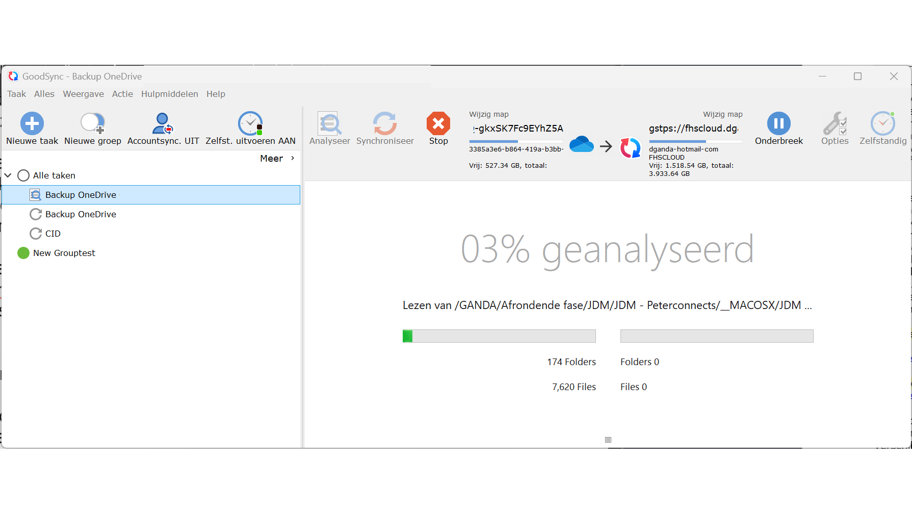This screenshot has width=912, height=513.
Task: Open the Zelfstandig icon on the toolbar
Action: 883,123
